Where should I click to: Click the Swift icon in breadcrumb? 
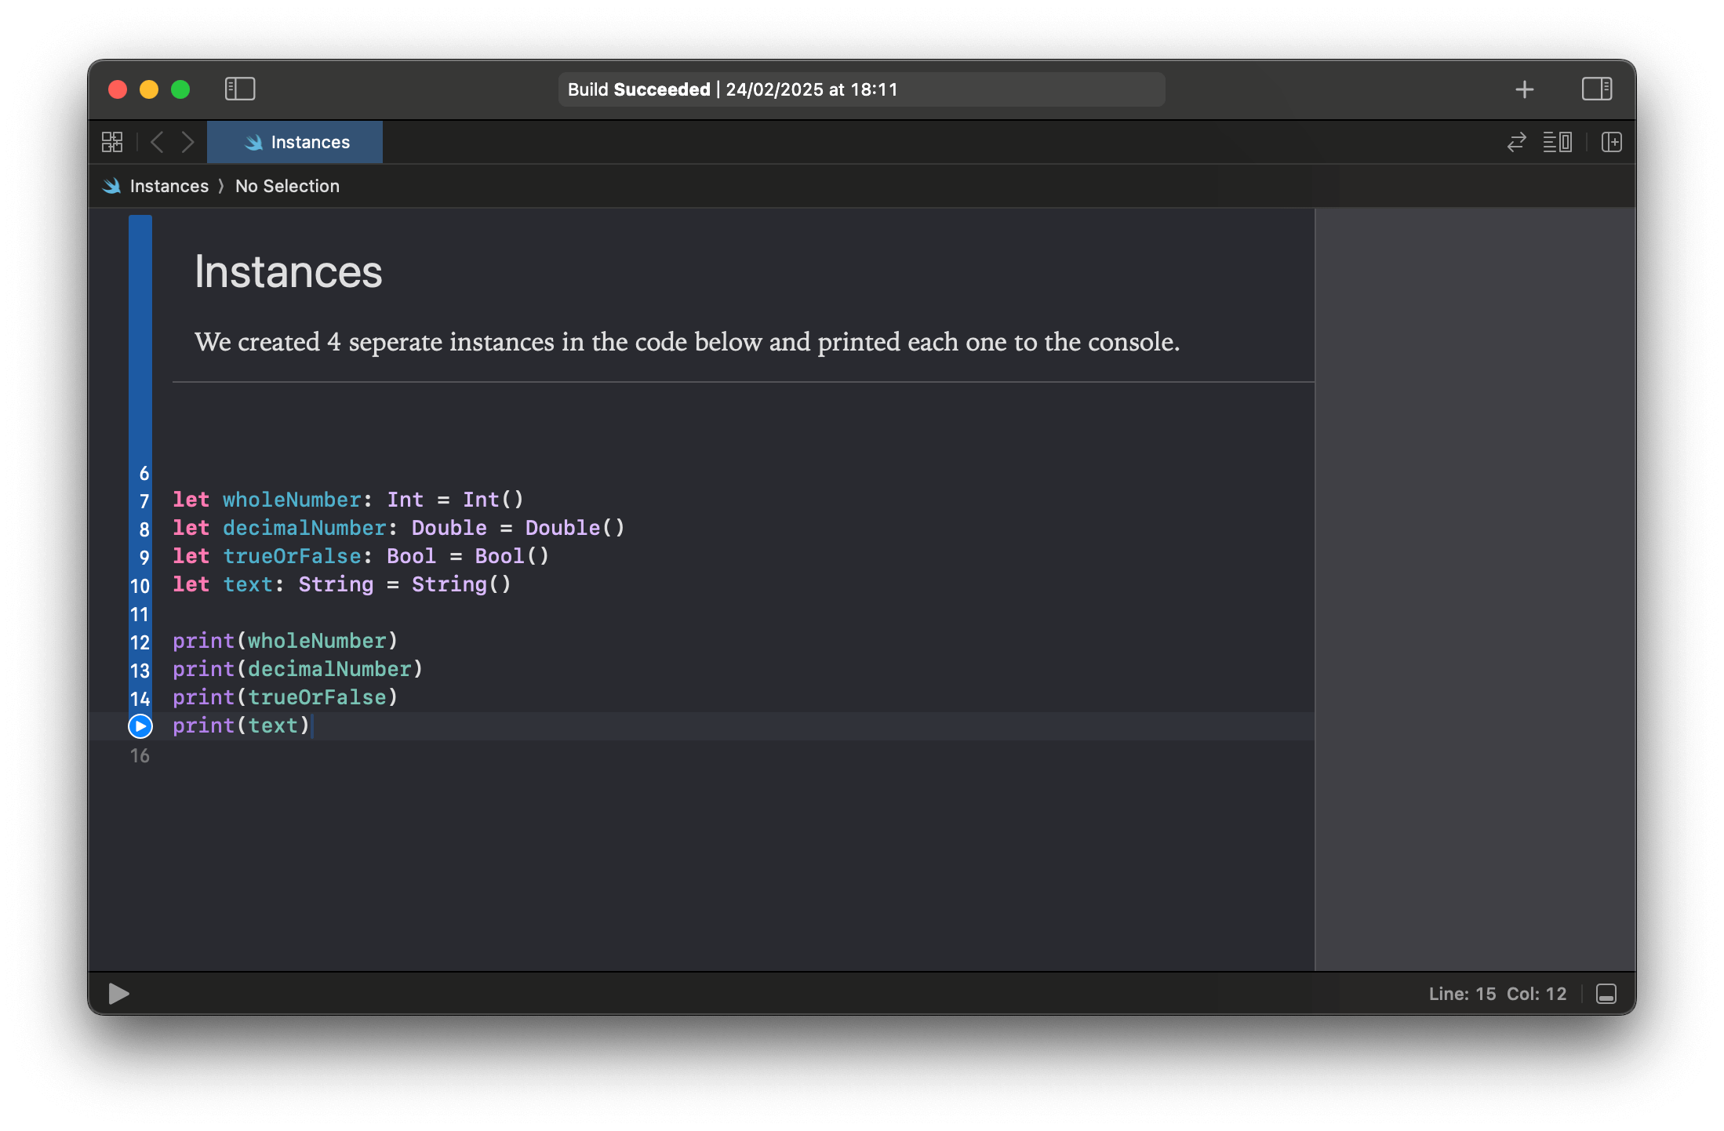(x=111, y=186)
